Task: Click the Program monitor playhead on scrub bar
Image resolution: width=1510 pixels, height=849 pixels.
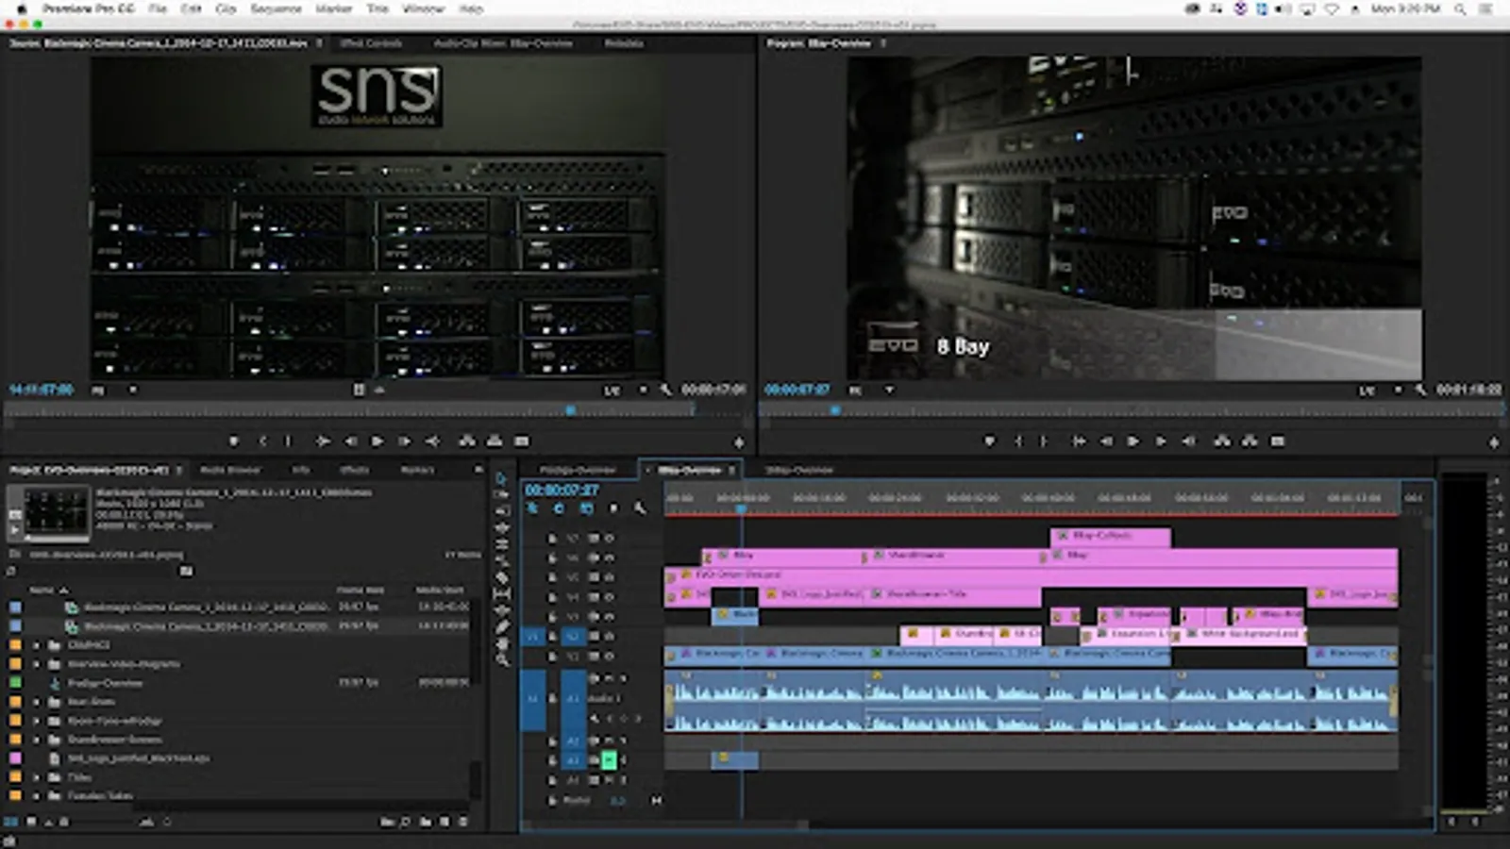Action: 835,410
